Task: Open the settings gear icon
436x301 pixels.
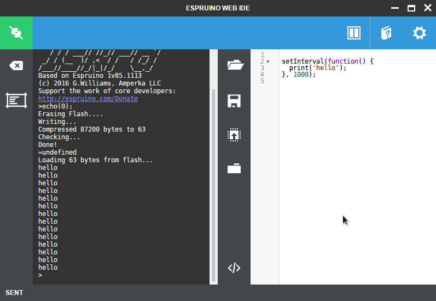Action: tap(420, 33)
